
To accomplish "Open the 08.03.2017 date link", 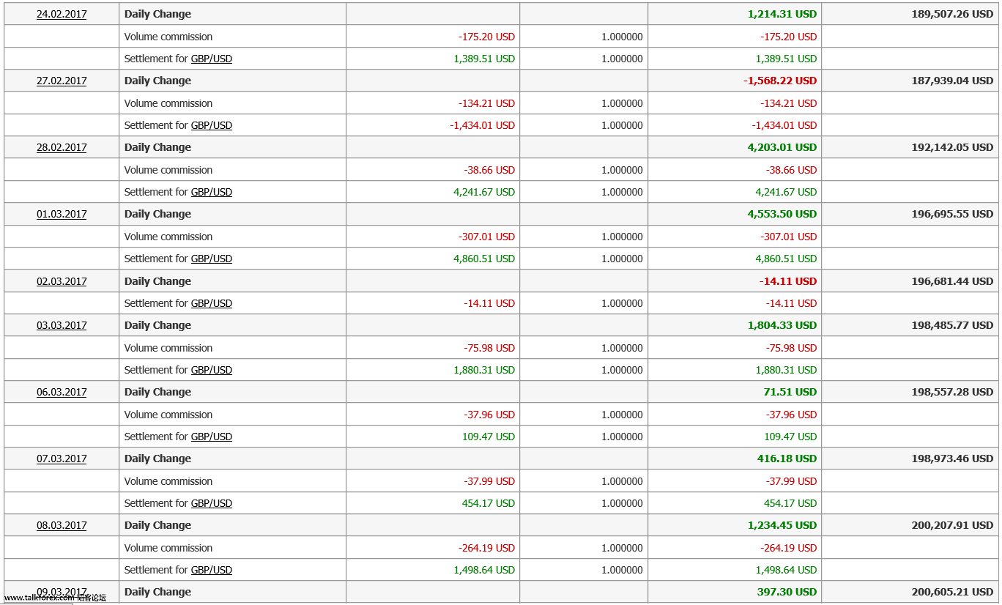I will [x=62, y=525].
